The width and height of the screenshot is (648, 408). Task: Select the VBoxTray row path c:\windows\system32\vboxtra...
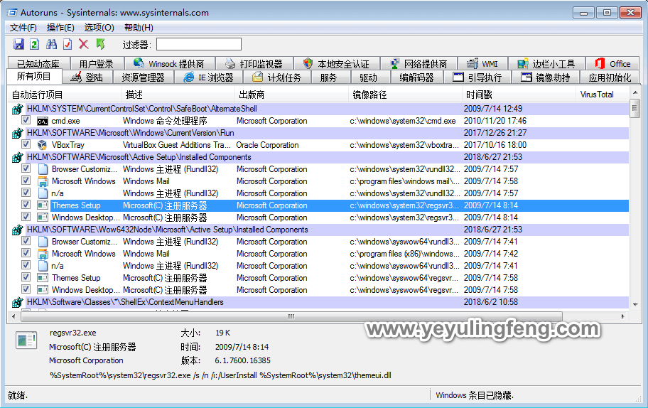[404, 145]
